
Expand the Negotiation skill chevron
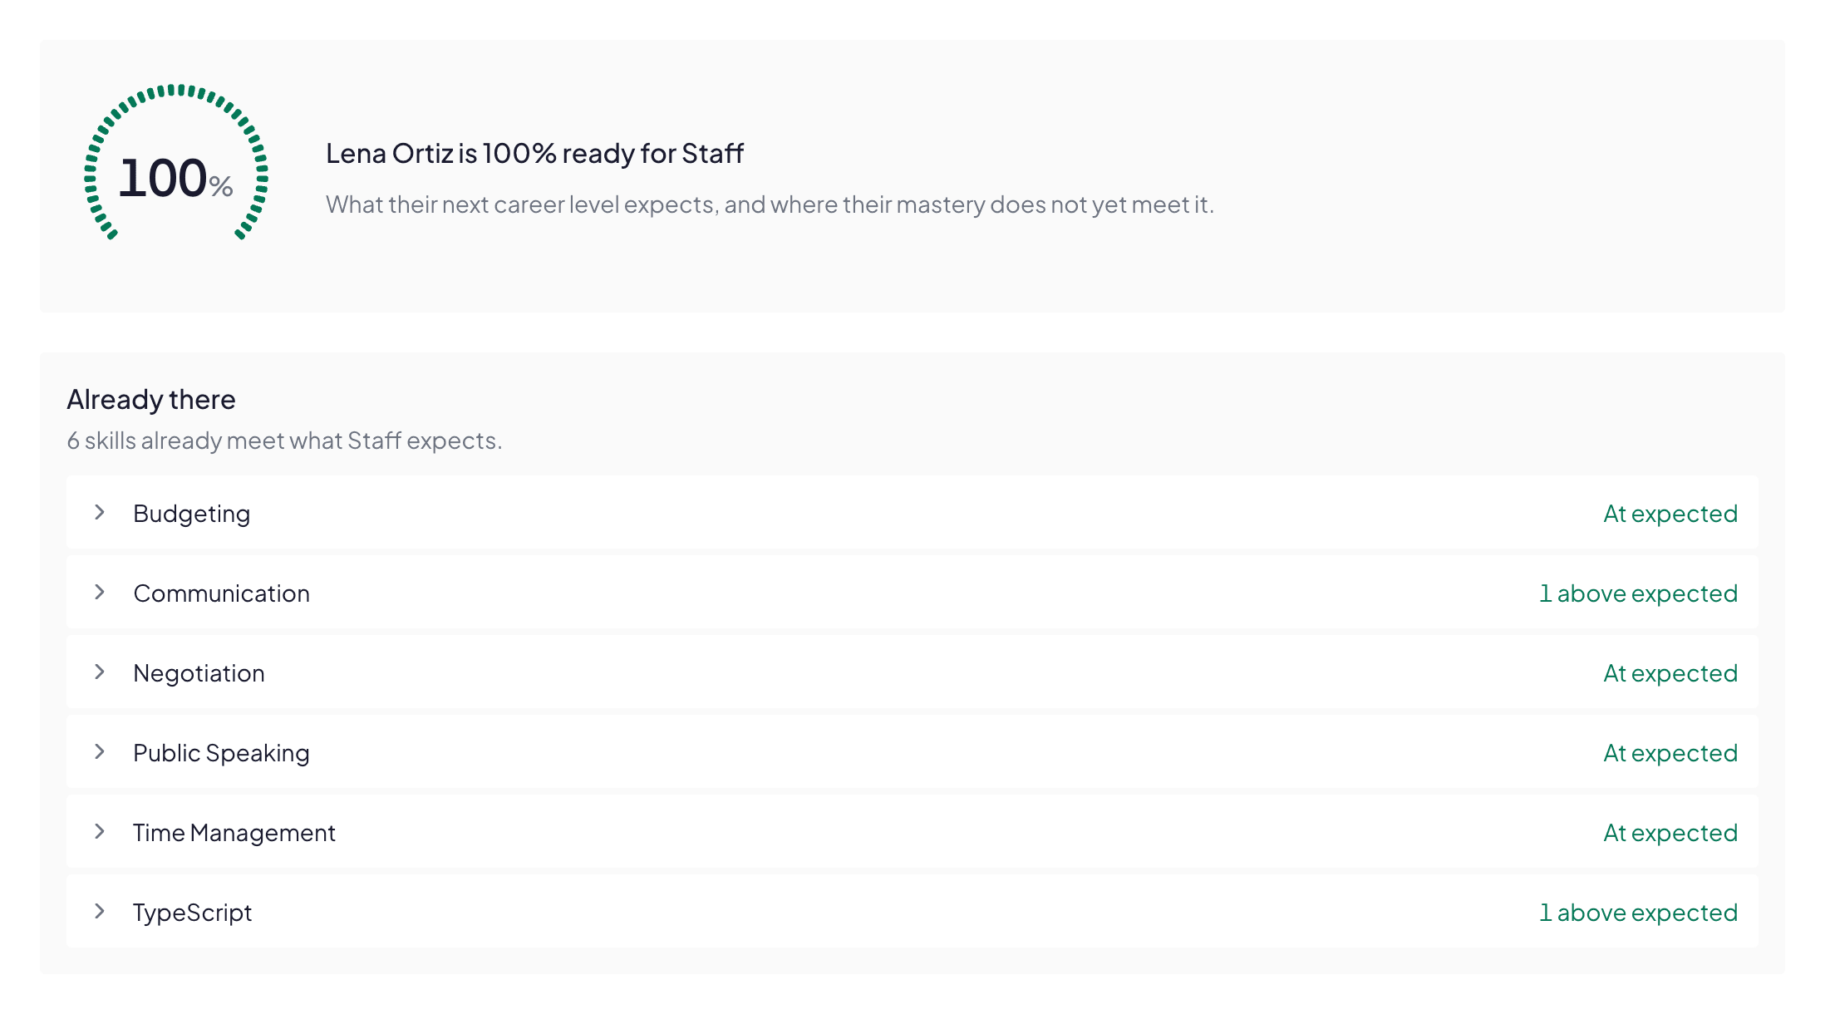[100, 672]
